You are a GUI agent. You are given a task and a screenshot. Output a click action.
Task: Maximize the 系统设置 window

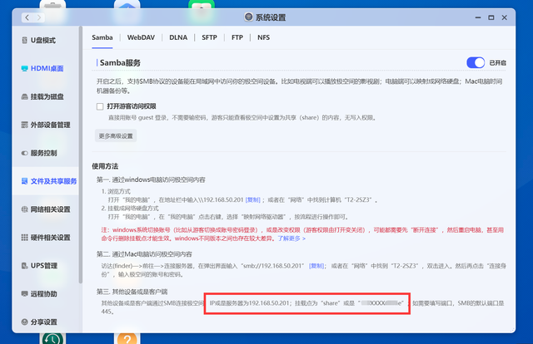[491, 17]
